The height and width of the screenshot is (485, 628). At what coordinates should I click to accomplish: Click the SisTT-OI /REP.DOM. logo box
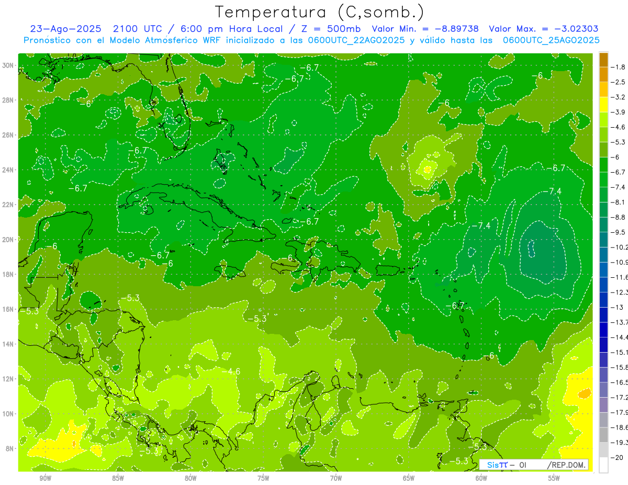tap(534, 465)
